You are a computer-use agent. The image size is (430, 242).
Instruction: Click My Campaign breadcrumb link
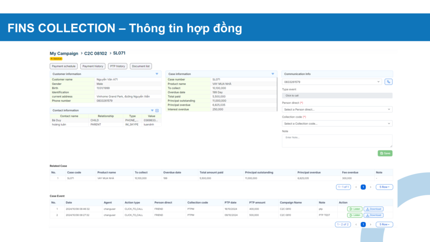pyautogui.click(x=64, y=53)
